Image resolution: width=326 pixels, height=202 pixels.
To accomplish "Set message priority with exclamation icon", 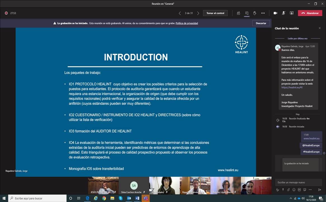I will click(283, 189).
